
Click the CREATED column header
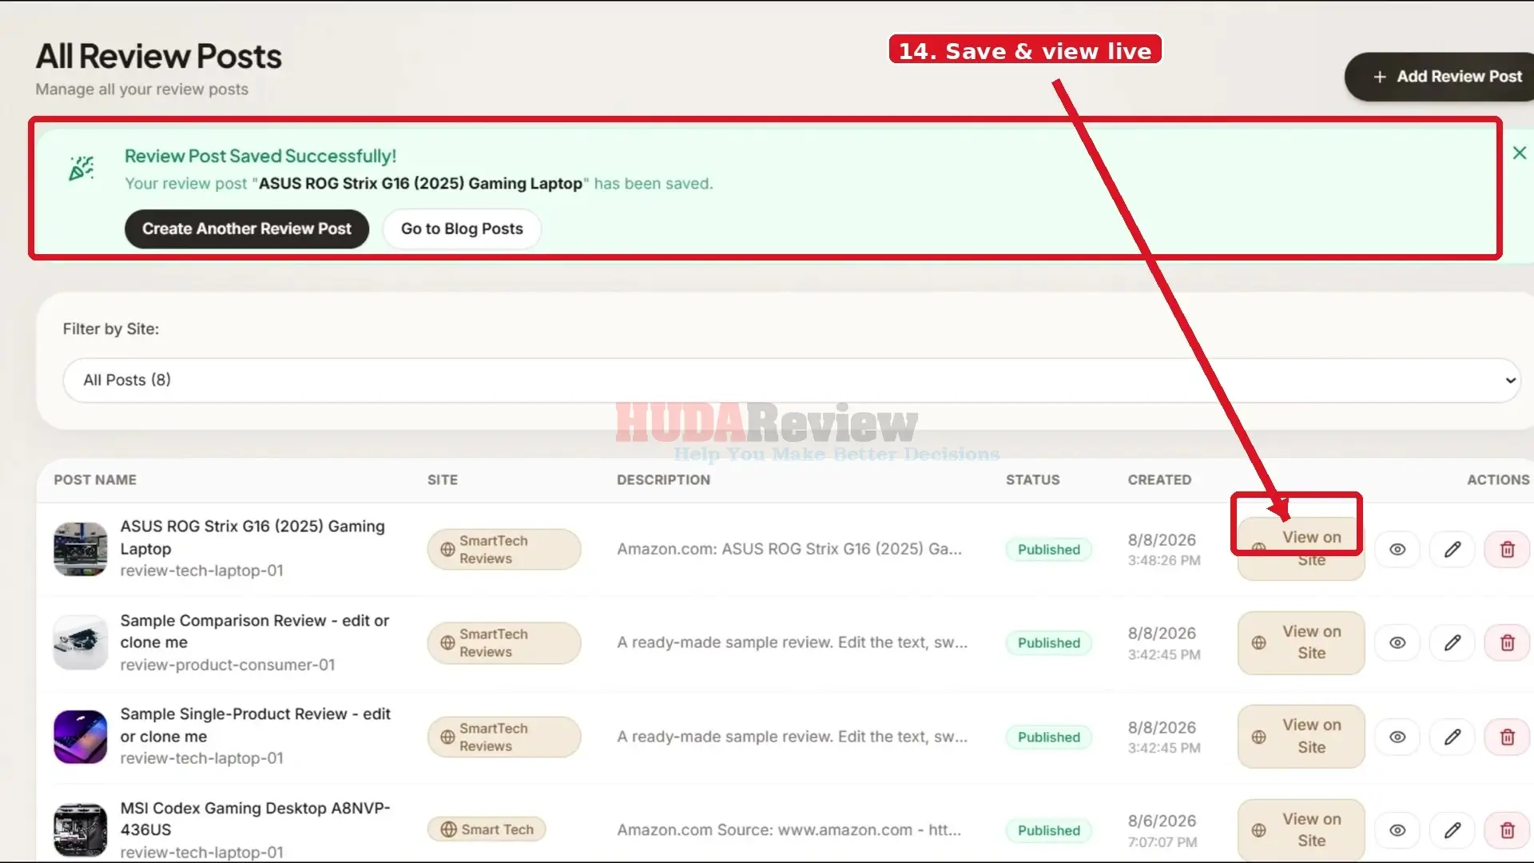1159,479
